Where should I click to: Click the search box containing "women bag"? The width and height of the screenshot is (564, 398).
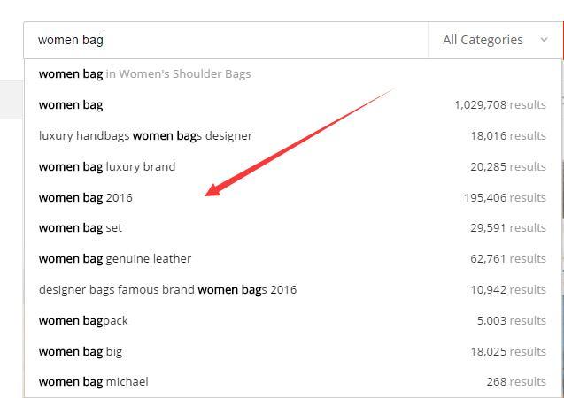coord(221,40)
